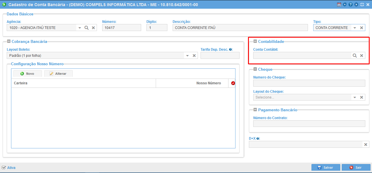Open the Layout Boleto dropdown arrow

[x=187, y=55]
